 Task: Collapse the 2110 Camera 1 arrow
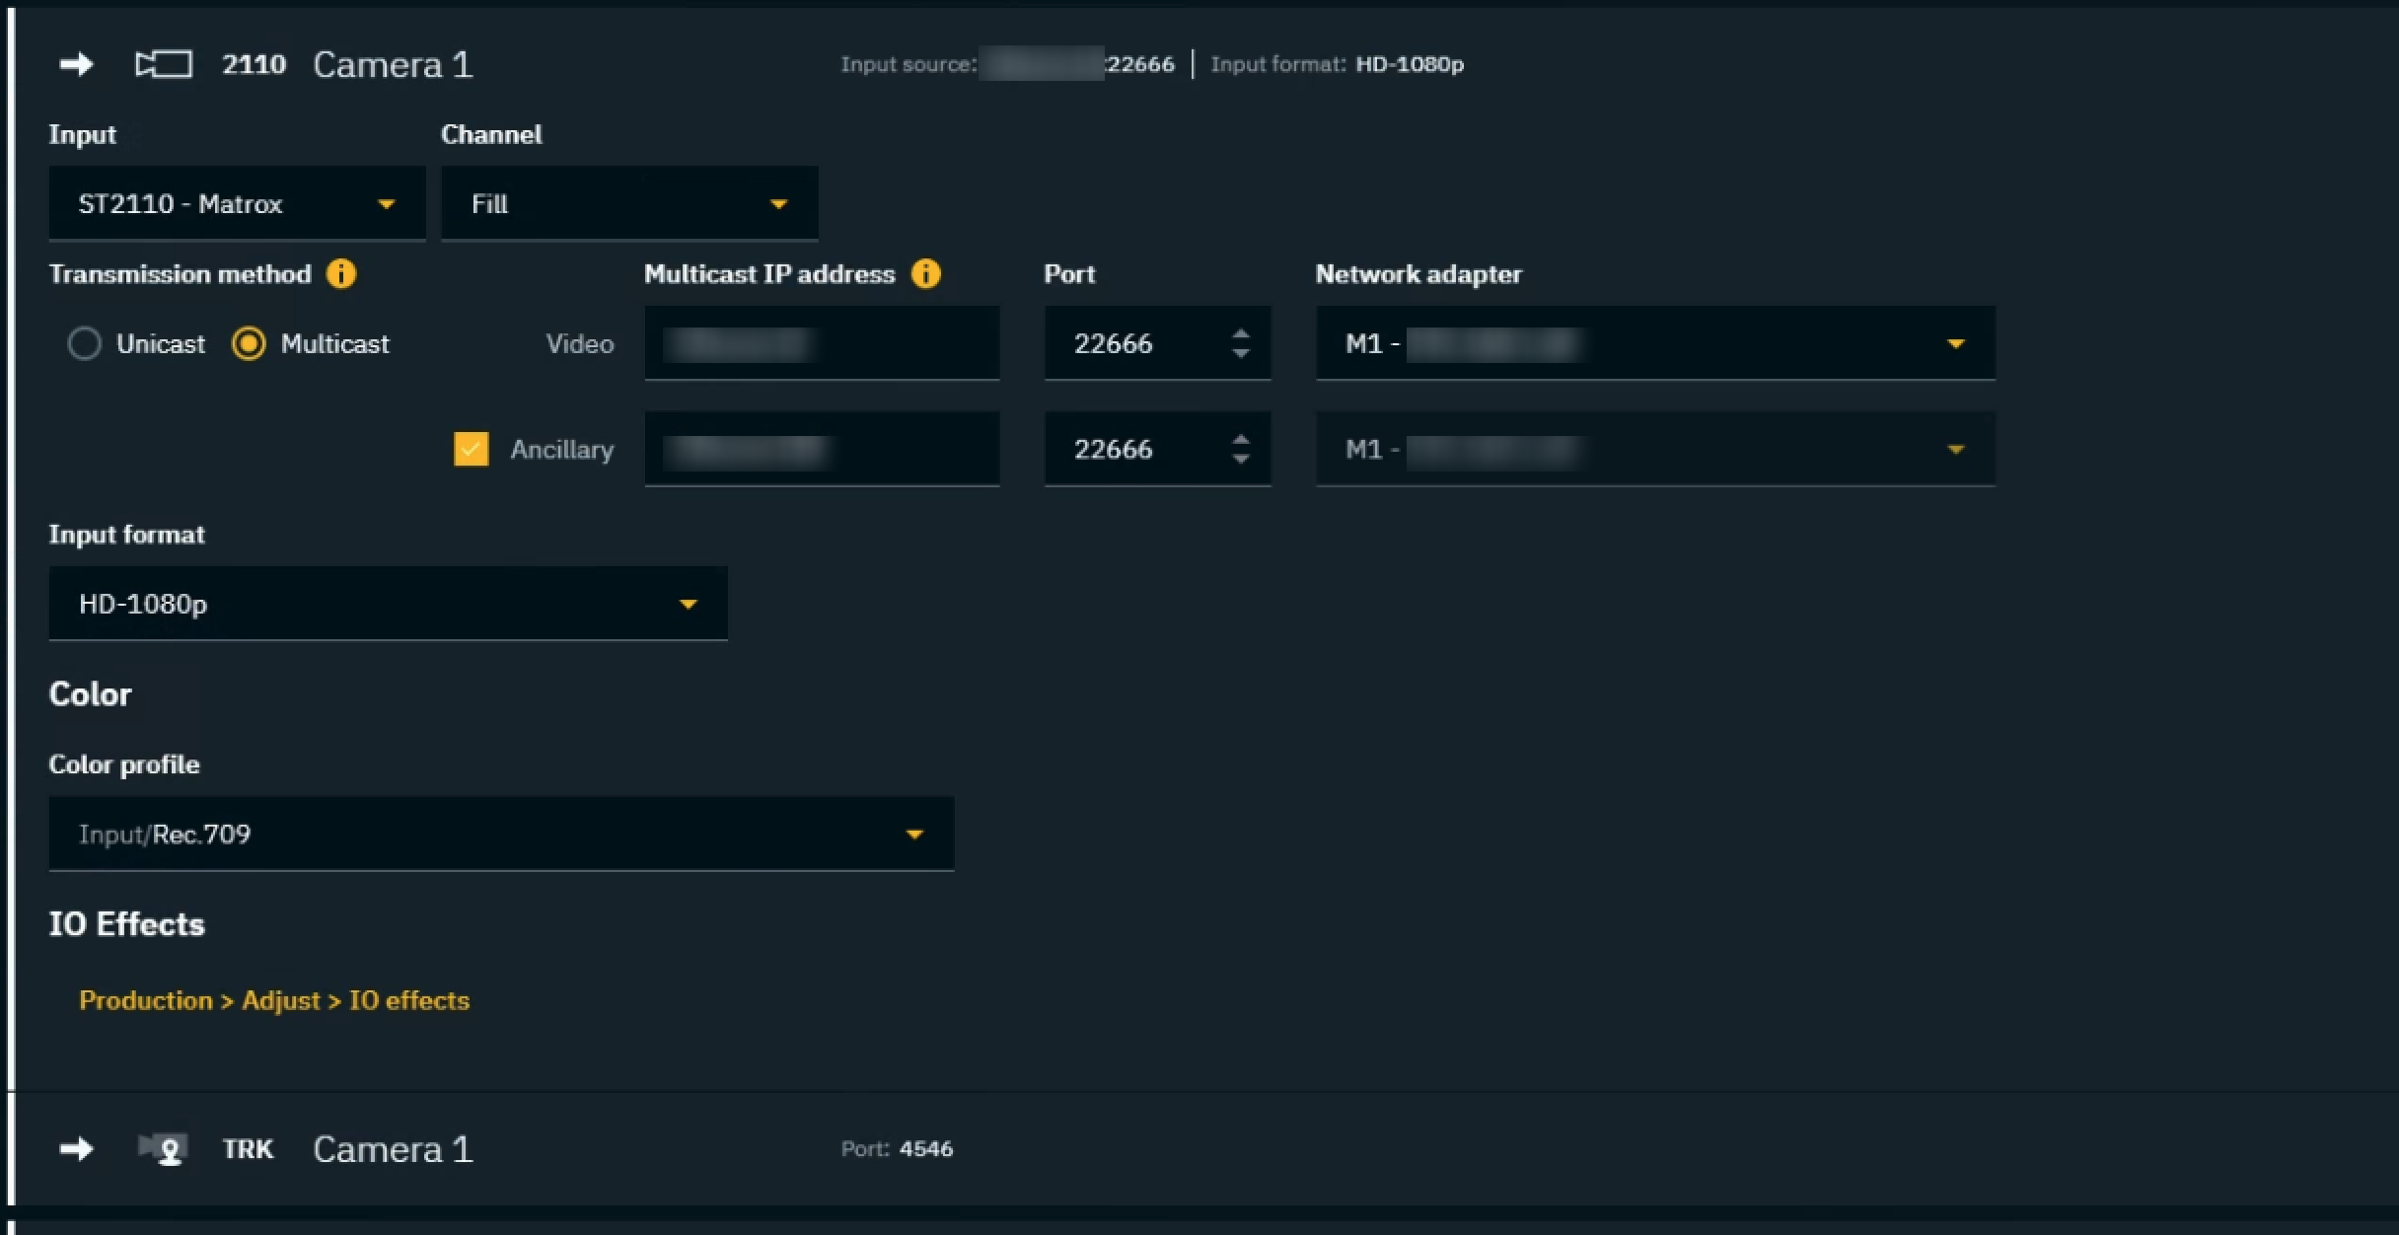[76, 65]
